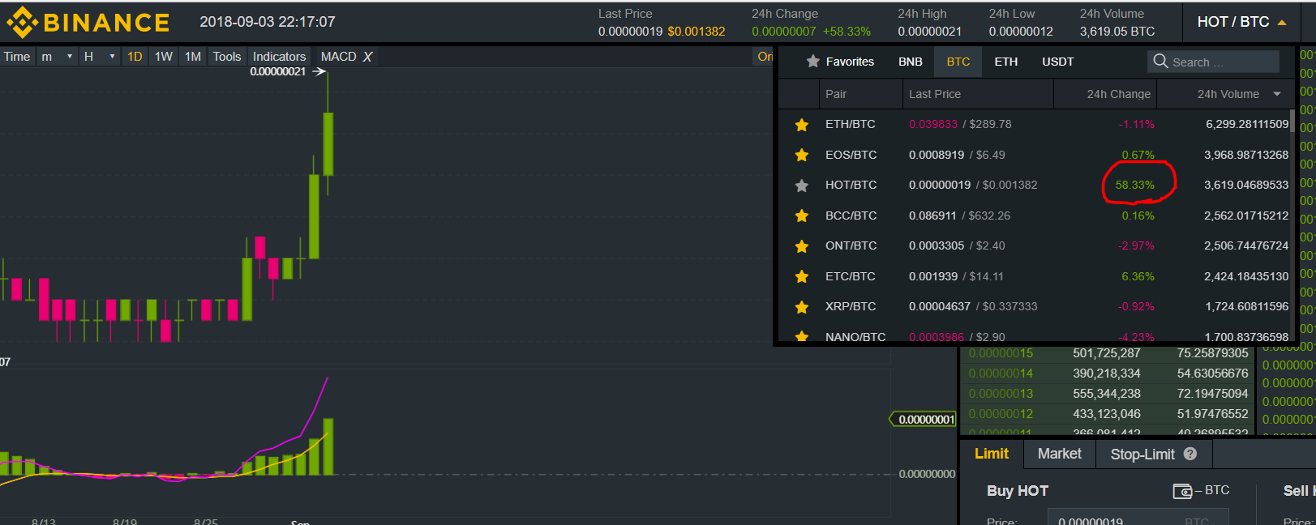Select the 1D chart interval

(135, 57)
